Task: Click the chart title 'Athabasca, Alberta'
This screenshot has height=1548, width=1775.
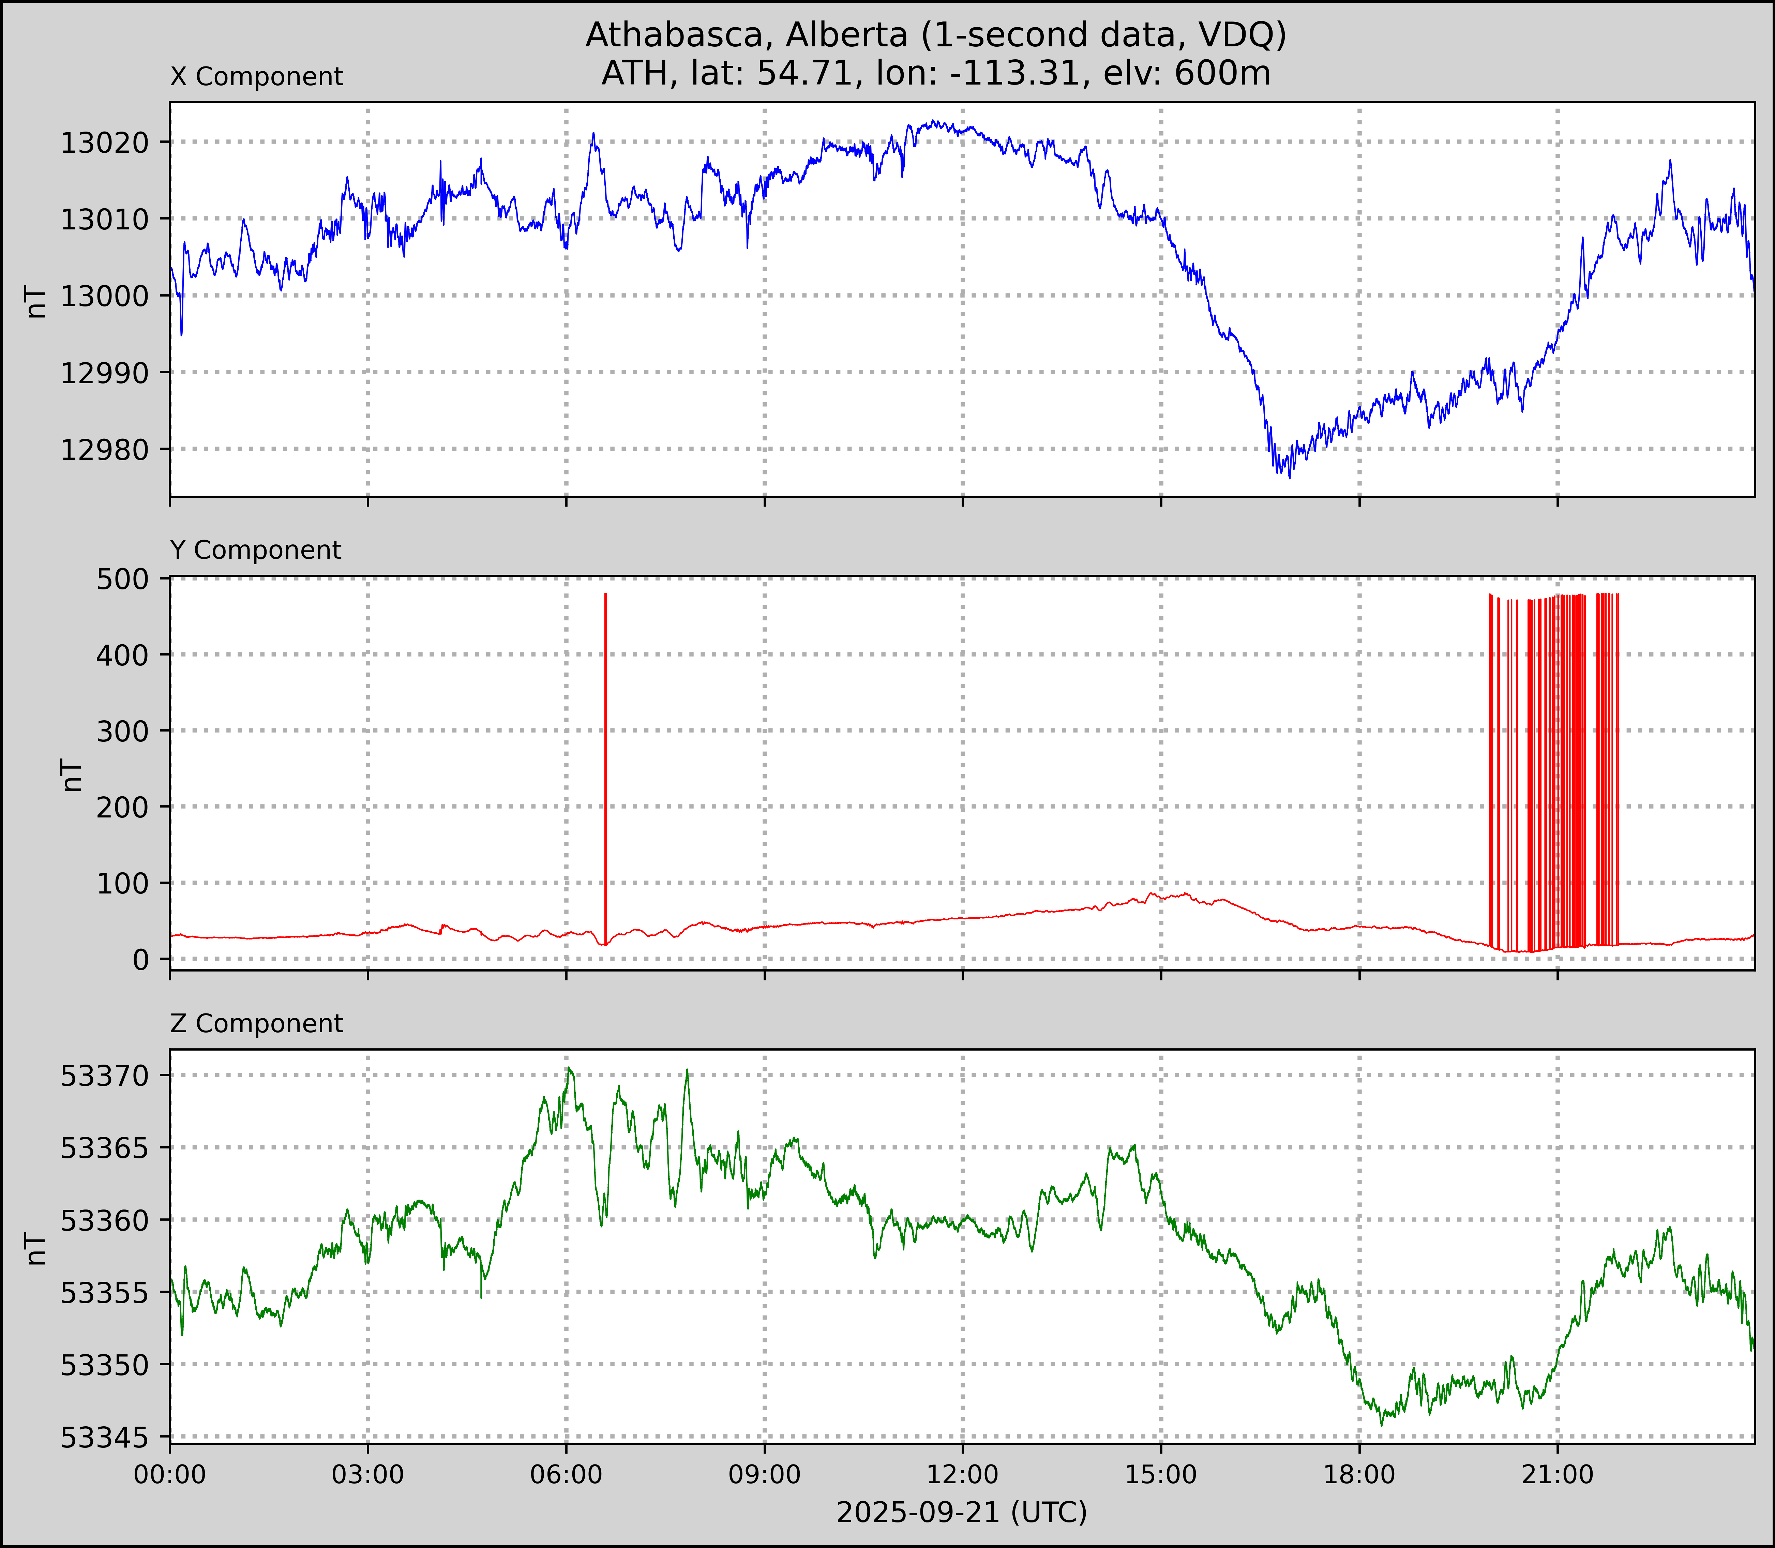Action: [x=935, y=34]
